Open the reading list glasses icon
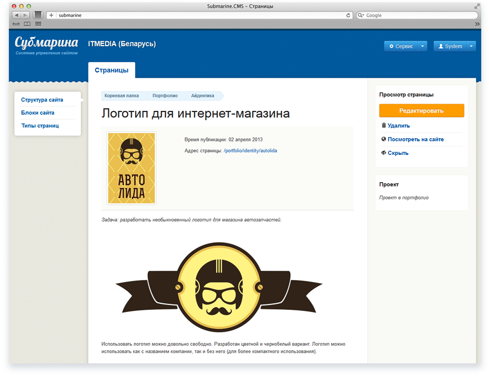Viewport: 489px width, 380px height. [16, 24]
